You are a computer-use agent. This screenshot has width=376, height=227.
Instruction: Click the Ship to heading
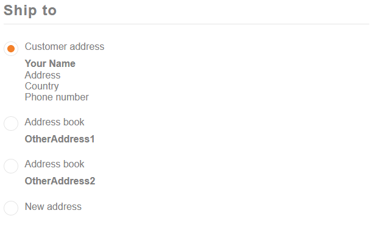[30, 11]
